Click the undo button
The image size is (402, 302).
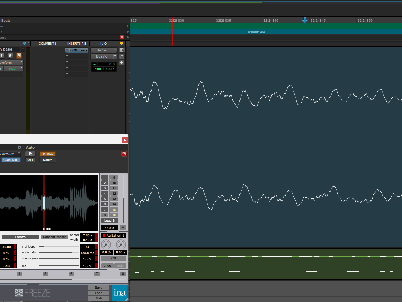(x=107, y=266)
